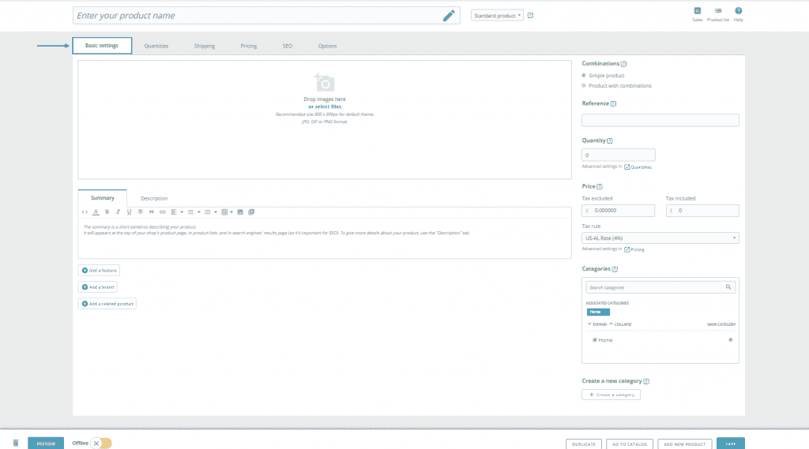Click the trash delete icon in footer
The image size is (809, 449).
[16, 443]
